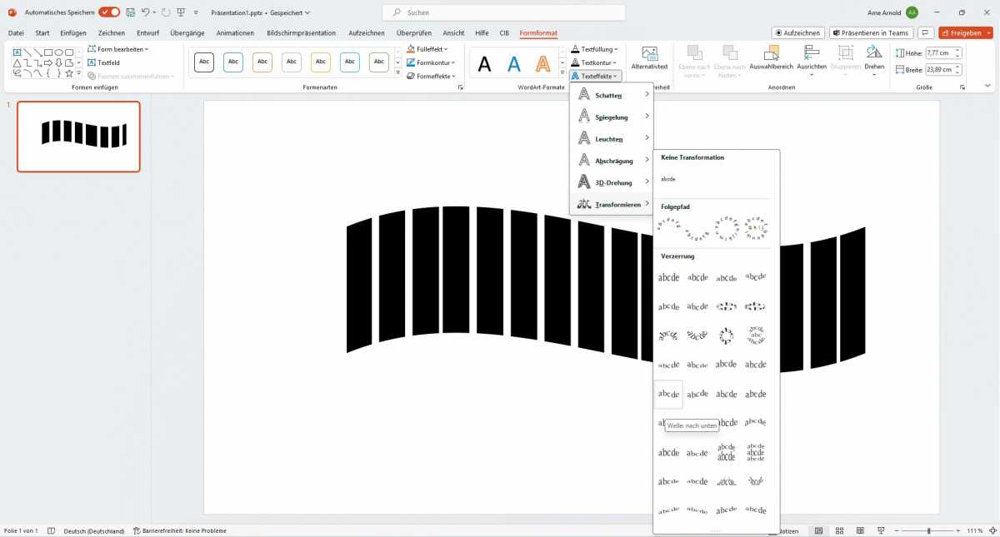Open the Leuchten submenu
1000x537 pixels.
point(612,139)
